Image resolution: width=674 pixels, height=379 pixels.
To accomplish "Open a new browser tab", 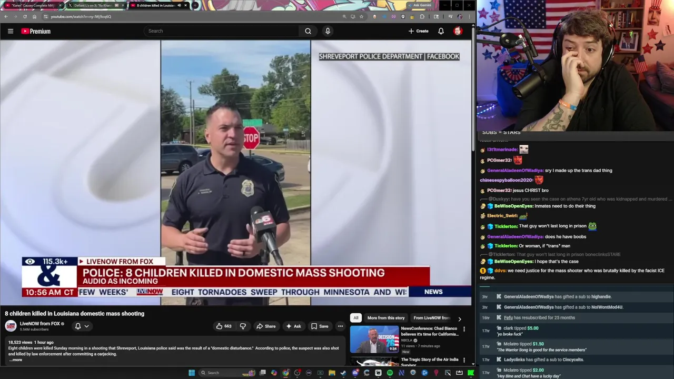I will tap(195, 5).
